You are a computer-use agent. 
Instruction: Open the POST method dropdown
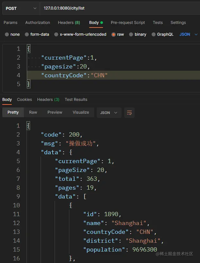[x=21, y=8]
